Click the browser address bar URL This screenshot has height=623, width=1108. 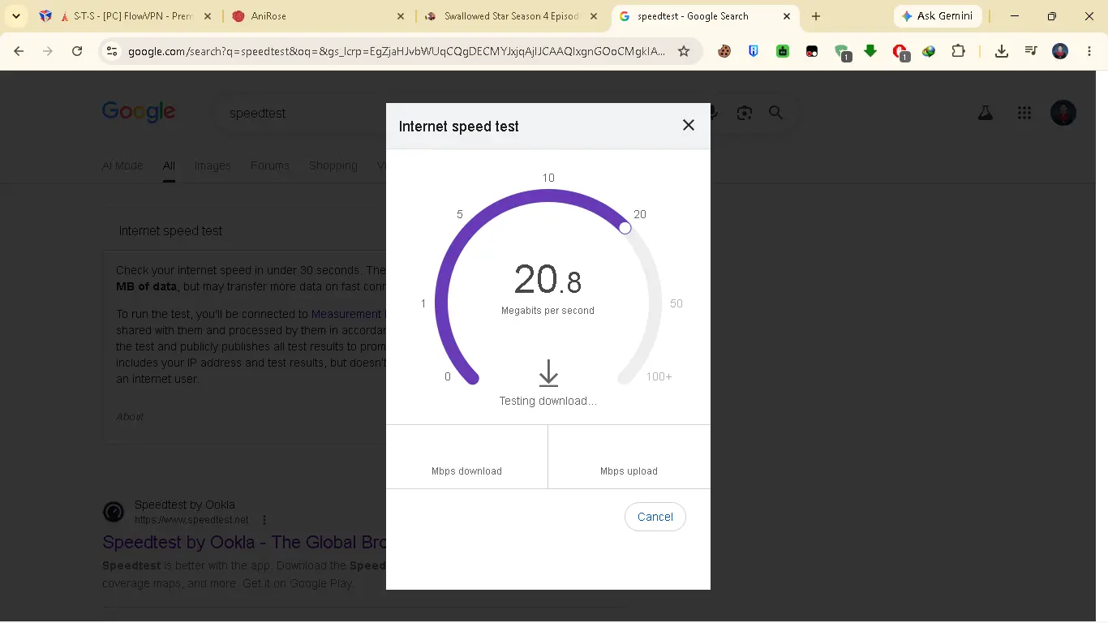pyautogui.click(x=397, y=51)
